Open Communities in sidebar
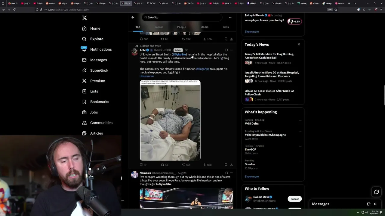Screen dimensions: 385x216 97,123
